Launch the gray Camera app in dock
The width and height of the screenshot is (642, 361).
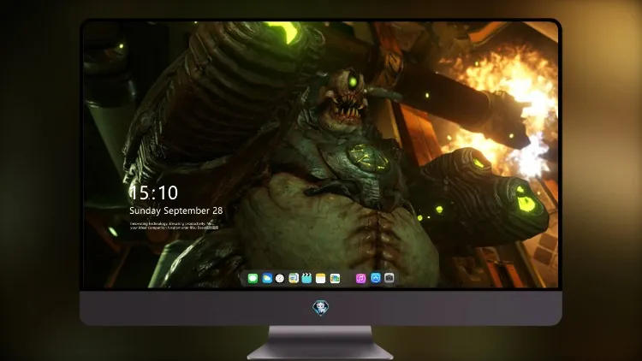pos(389,278)
